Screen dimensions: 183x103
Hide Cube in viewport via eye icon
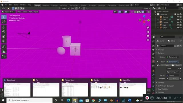coord(178,20)
